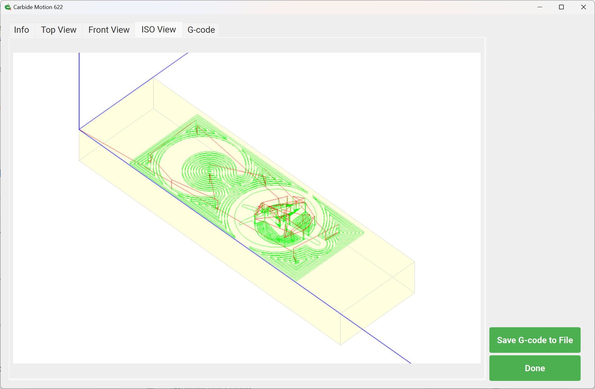Viewport: 595px width, 389px height.
Task: Close the Carbide Motion window
Action: point(583,7)
